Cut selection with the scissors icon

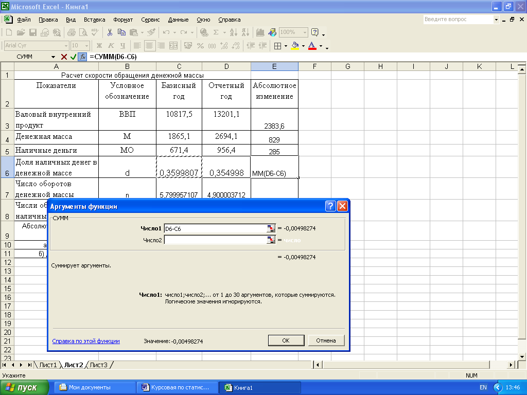[x=110, y=32]
